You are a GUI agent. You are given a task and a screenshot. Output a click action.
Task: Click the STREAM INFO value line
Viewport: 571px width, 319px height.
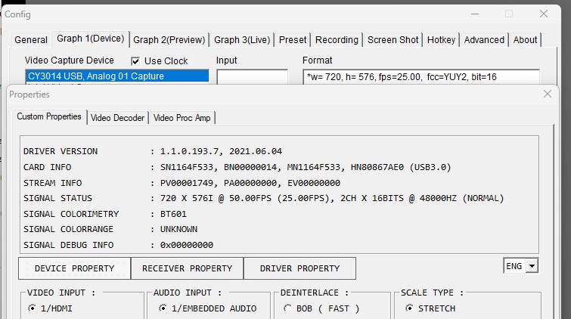pyautogui.click(x=250, y=183)
